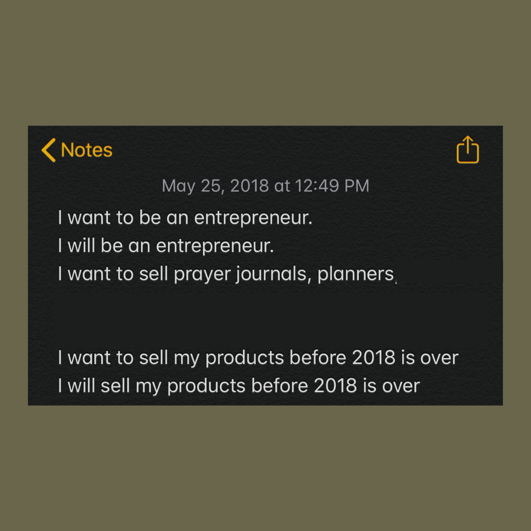Click the time 12:49 PM in header
This screenshot has width=531, height=531.
click(332, 186)
